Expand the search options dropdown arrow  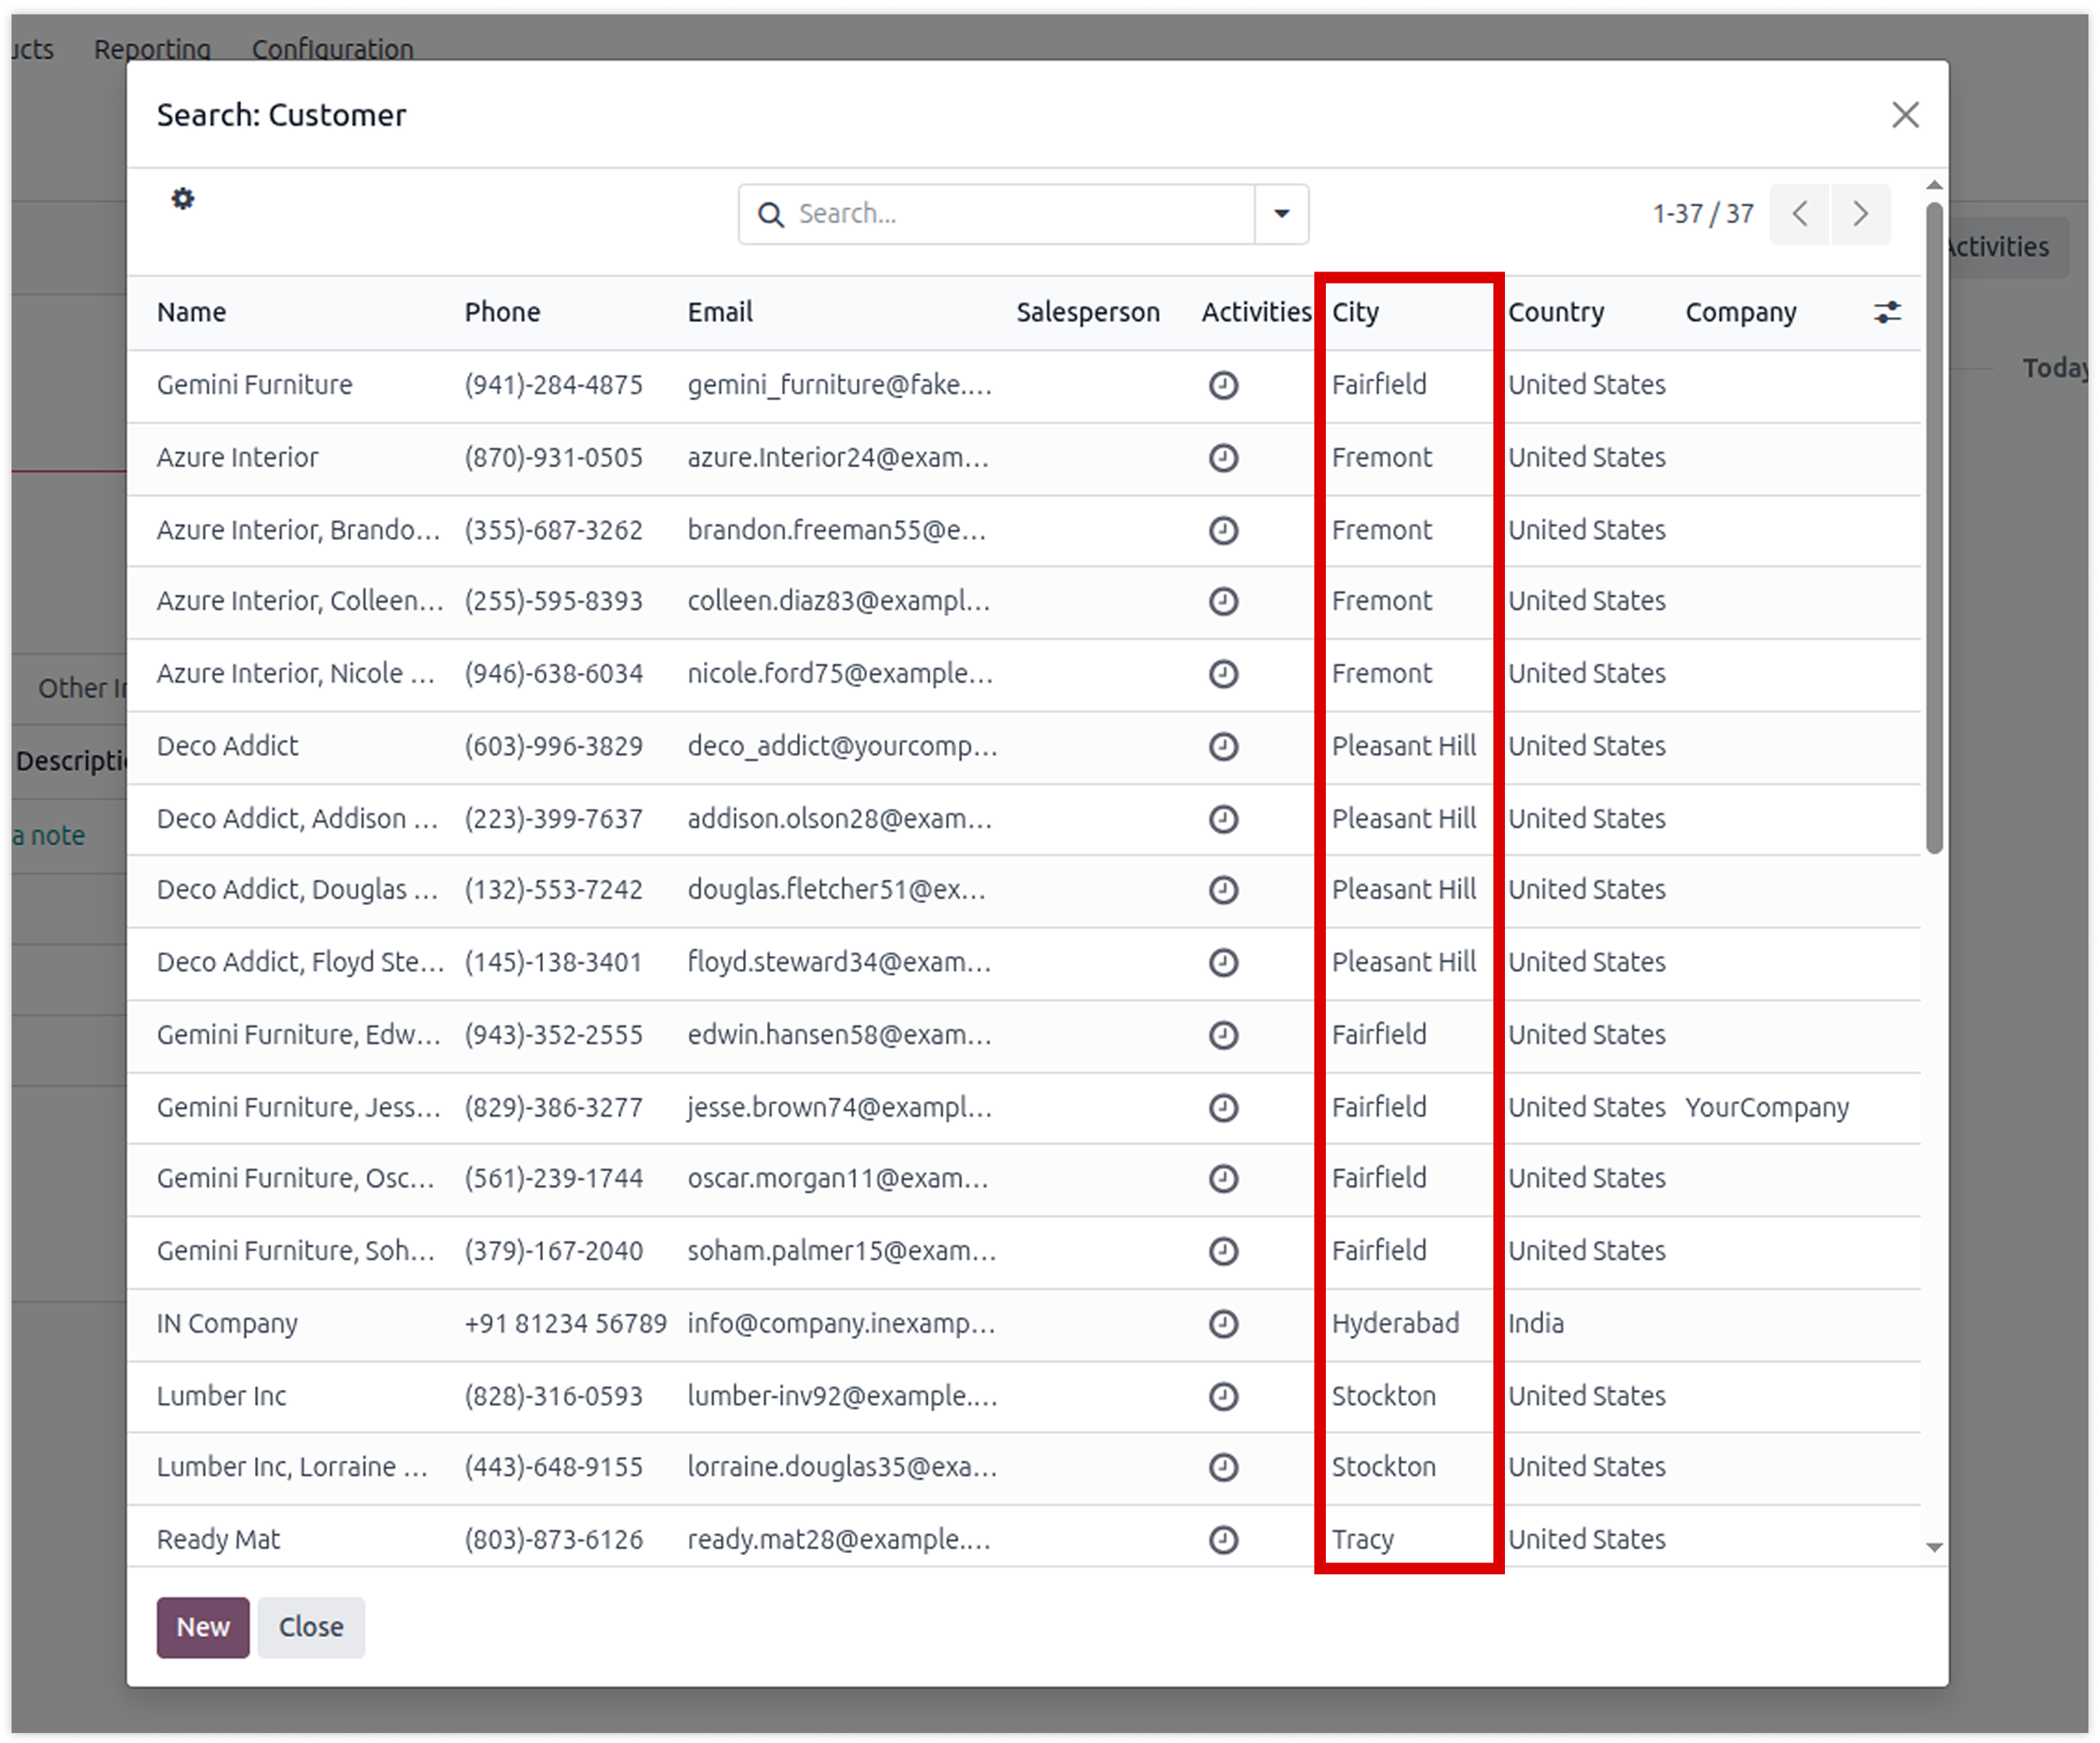1281,214
